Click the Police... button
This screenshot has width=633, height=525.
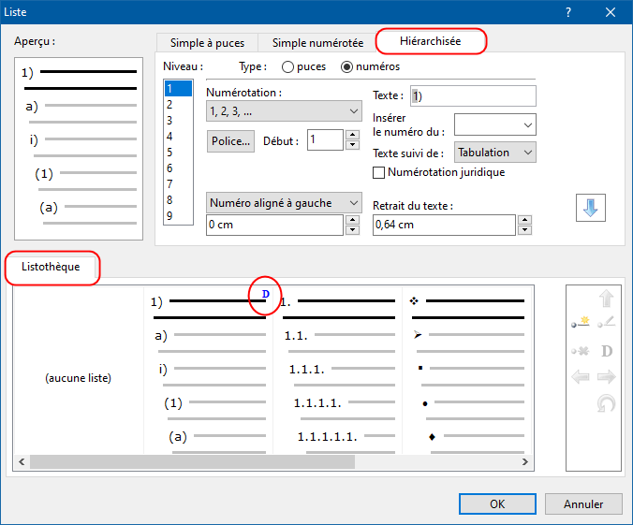pos(230,141)
